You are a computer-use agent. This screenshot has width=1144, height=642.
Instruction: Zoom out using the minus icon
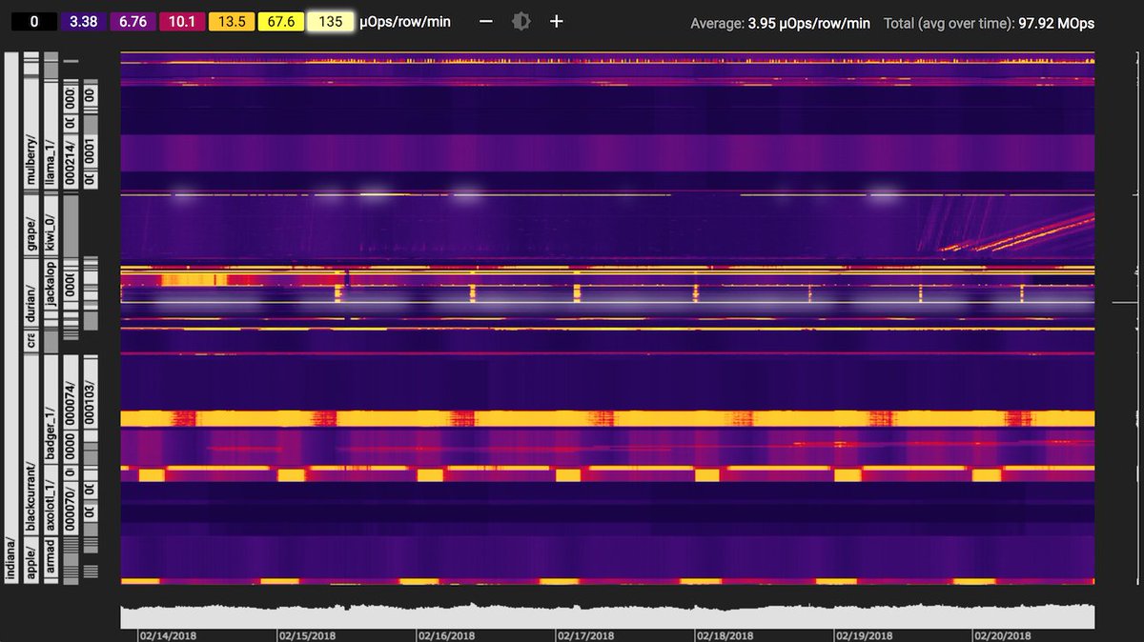click(x=485, y=20)
